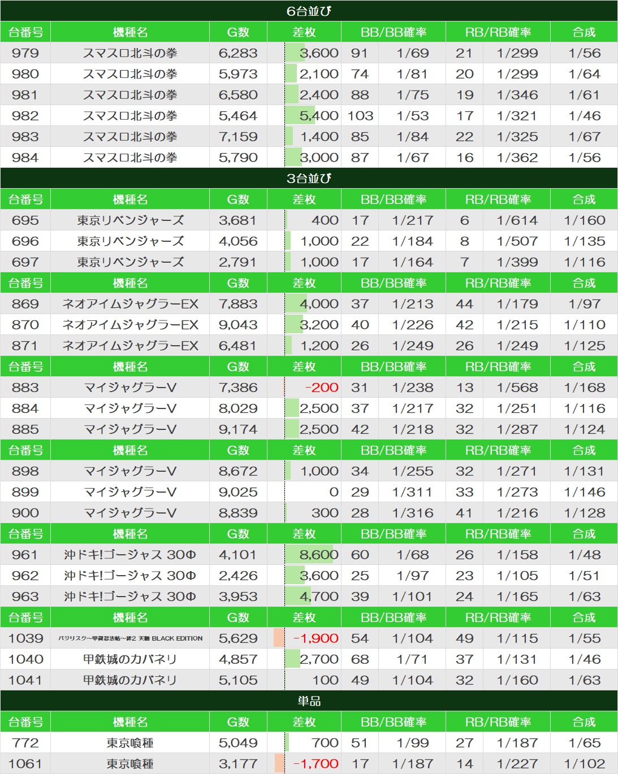Click the RB rate 1/568
This screenshot has width=618, height=774.
517,388
